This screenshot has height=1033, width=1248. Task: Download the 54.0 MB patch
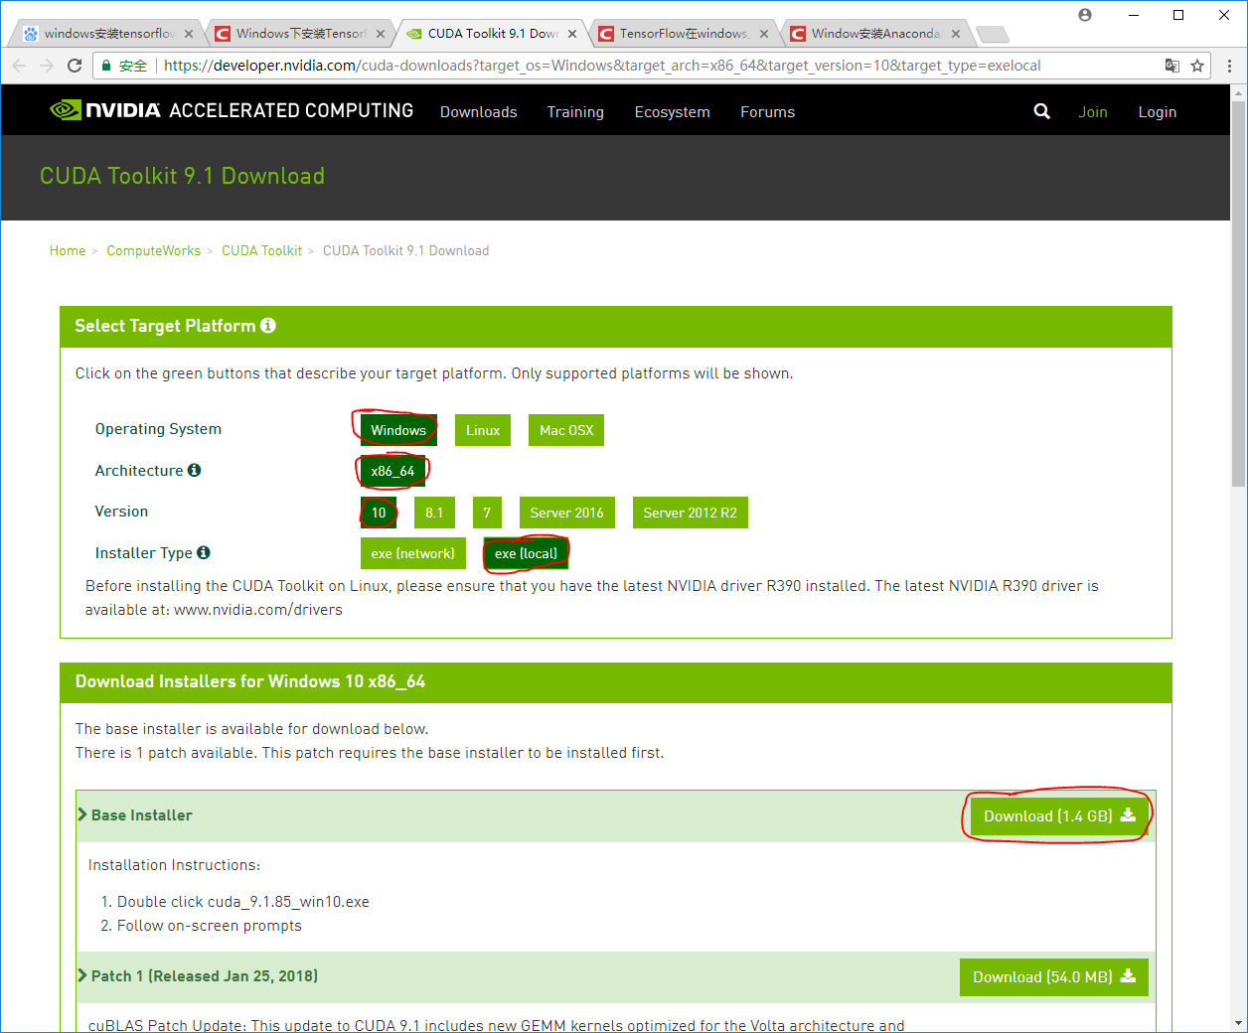point(1054,977)
